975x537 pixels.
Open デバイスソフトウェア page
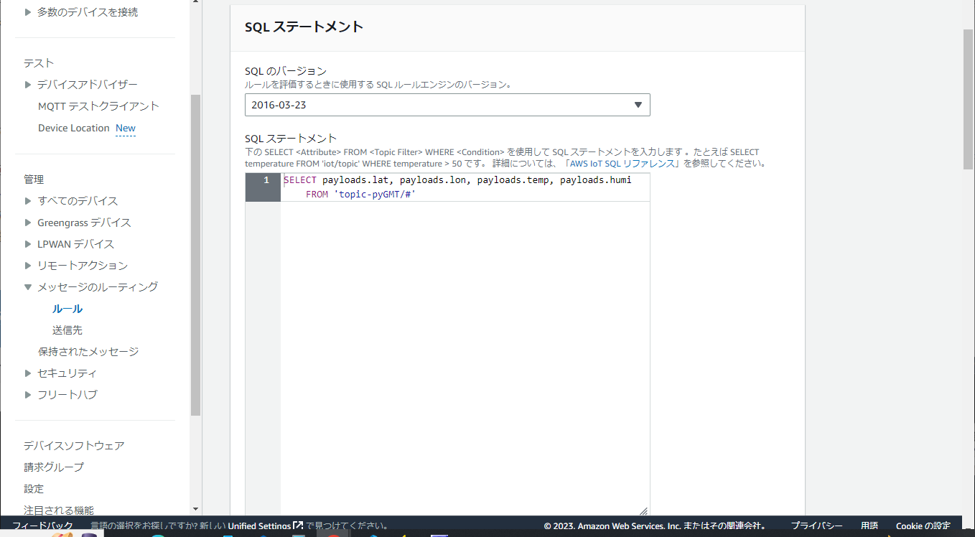click(74, 446)
